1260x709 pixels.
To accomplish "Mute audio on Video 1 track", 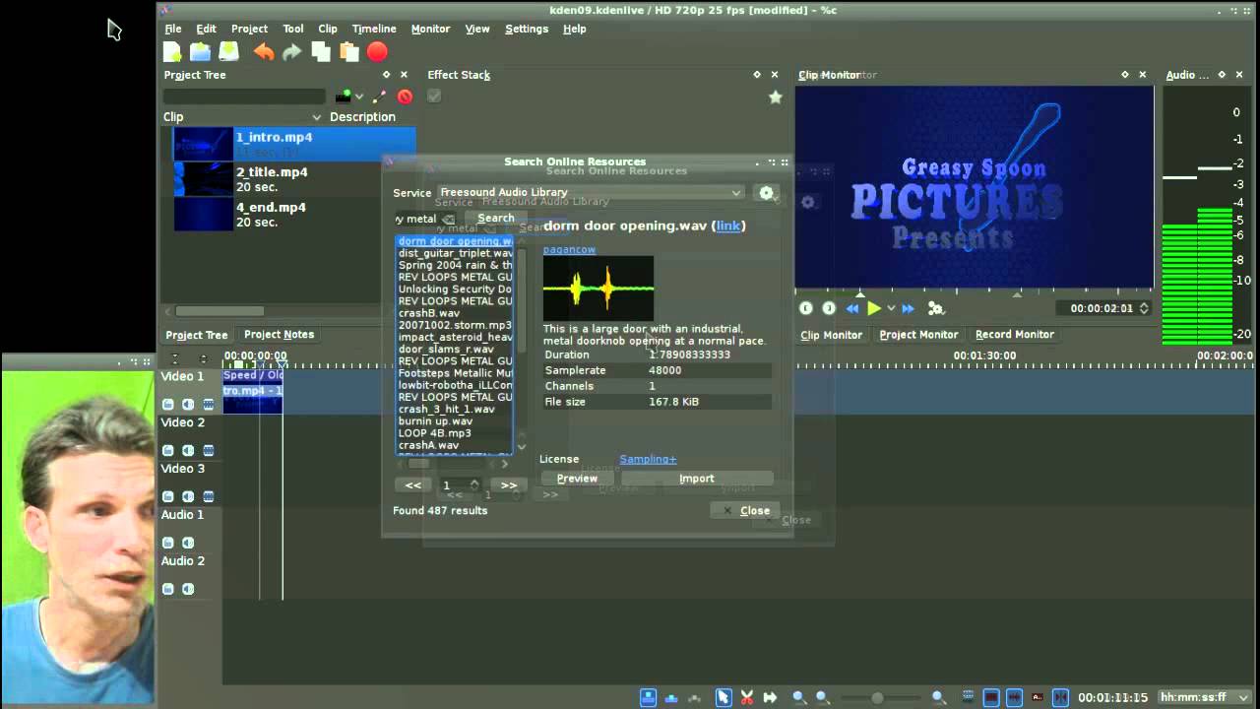I will (x=187, y=404).
